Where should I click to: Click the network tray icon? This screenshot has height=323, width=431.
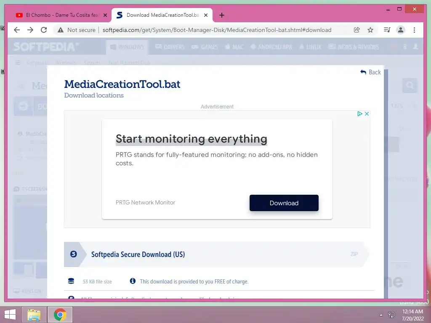tap(391, 315)
